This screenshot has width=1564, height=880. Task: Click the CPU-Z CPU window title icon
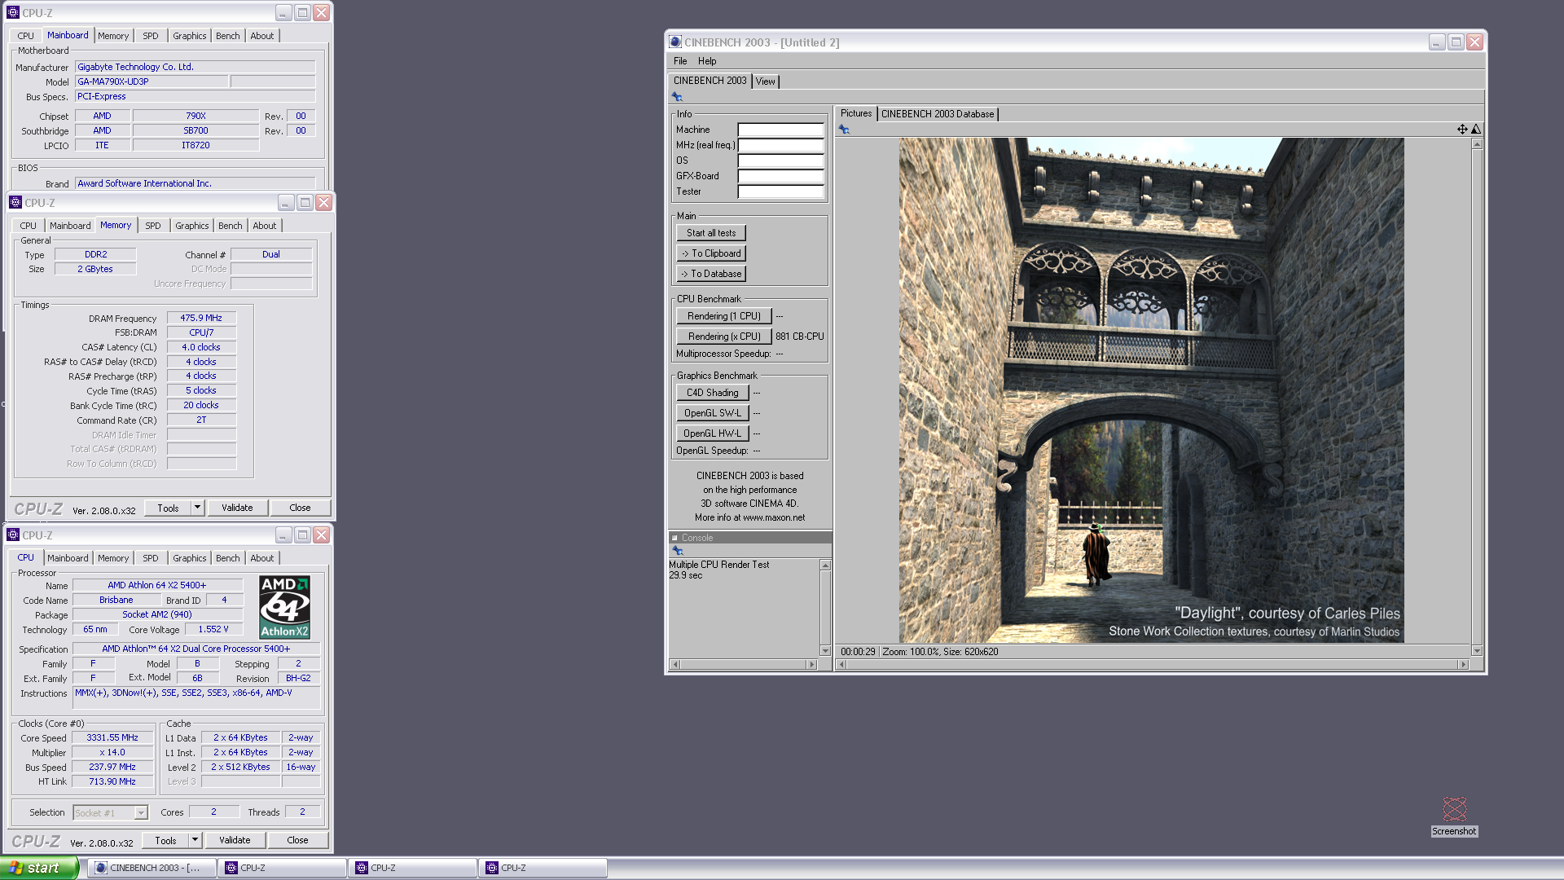[x=13, y=535]
